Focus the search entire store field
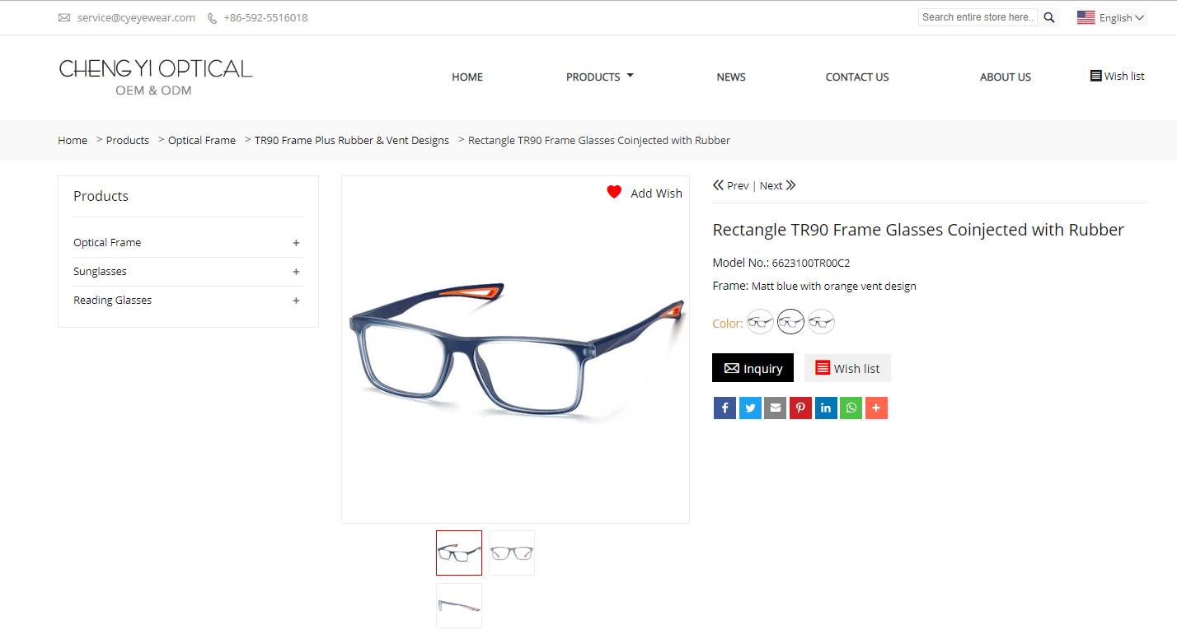 point(978,17)
